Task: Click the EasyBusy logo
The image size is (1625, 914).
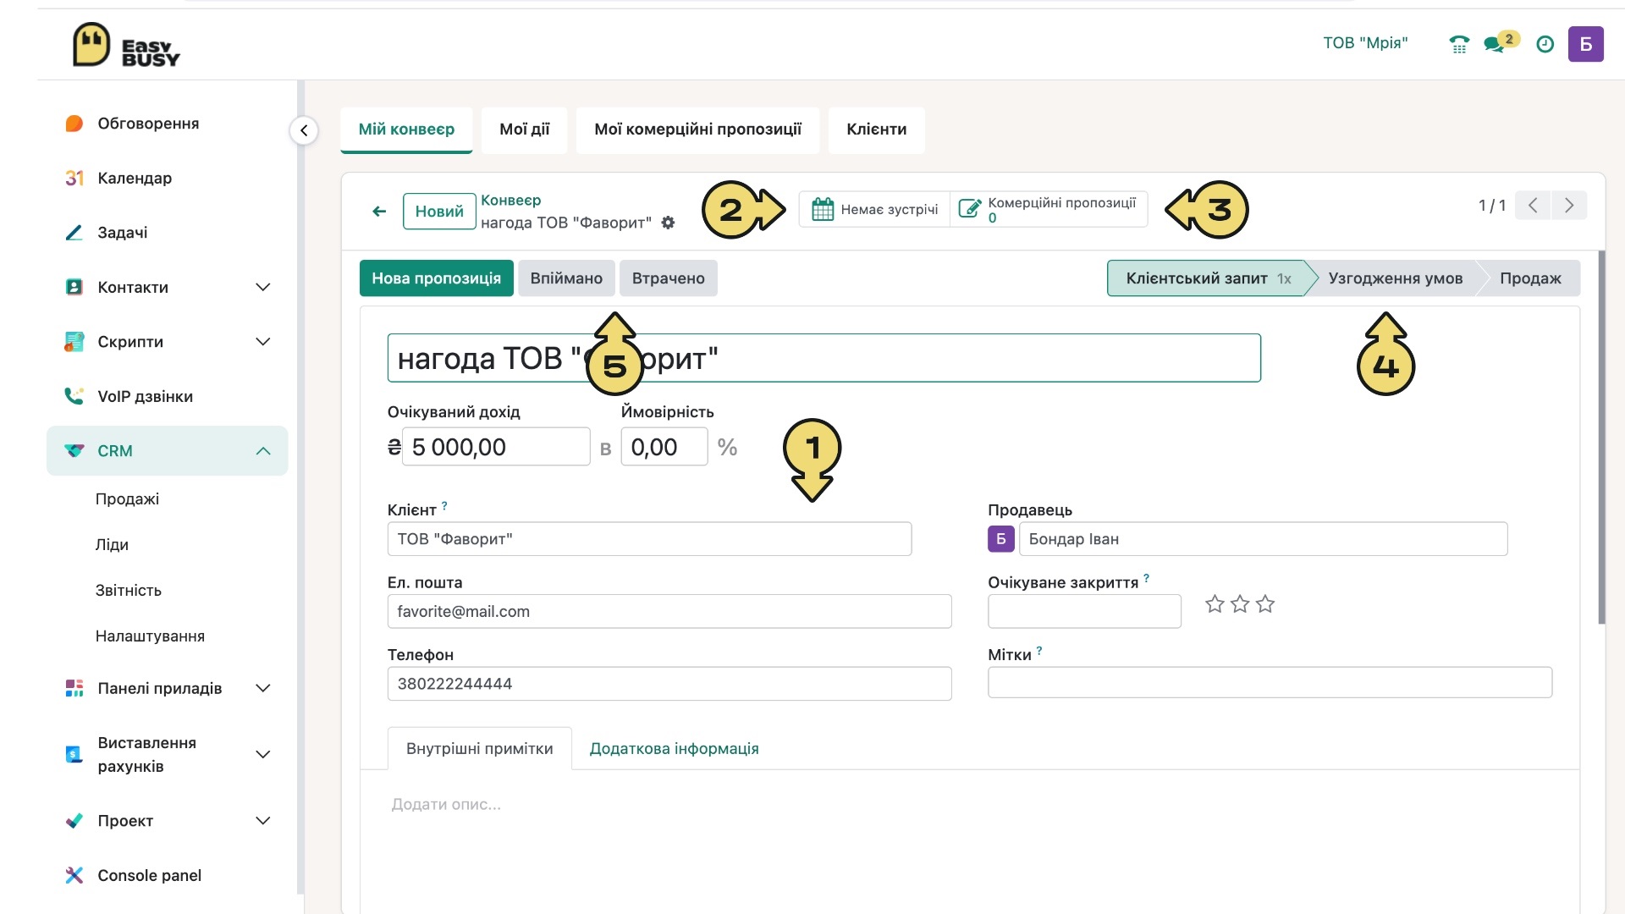Action: click(126, 45)
